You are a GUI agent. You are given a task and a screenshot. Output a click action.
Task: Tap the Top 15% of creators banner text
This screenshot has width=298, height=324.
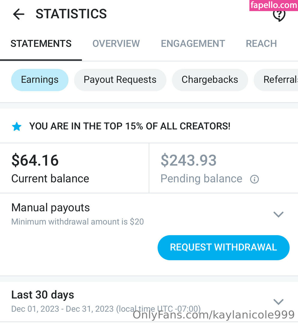point(130,126)
